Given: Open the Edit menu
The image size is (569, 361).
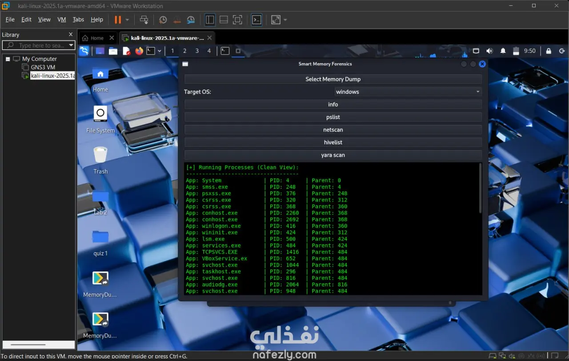Looking at the screenshot, I should coord(26,20).
